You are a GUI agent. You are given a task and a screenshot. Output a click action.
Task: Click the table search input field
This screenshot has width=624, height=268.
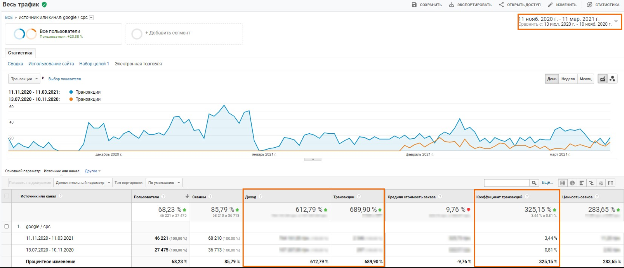tap(507, 183)
